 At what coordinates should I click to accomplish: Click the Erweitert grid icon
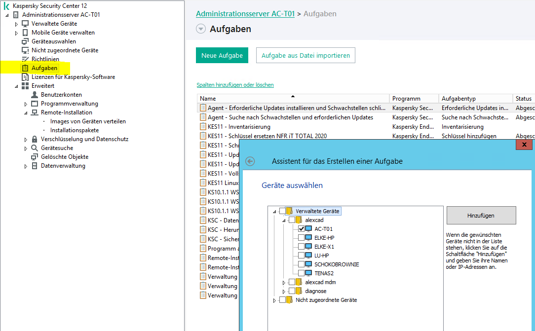(x=25, y=85)
